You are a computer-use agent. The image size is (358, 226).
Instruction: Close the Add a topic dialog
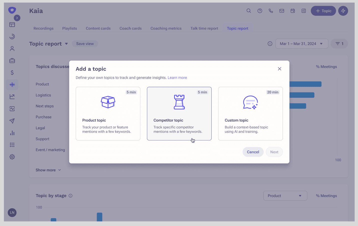279,69
